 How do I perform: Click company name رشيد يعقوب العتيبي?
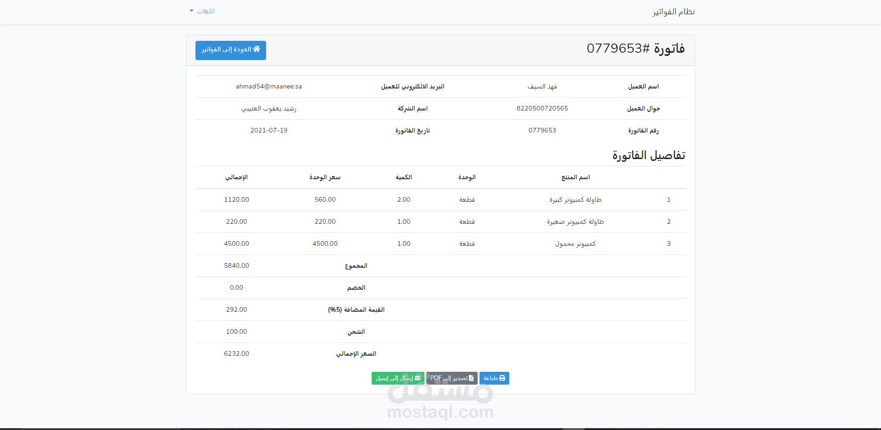point(269,109)
